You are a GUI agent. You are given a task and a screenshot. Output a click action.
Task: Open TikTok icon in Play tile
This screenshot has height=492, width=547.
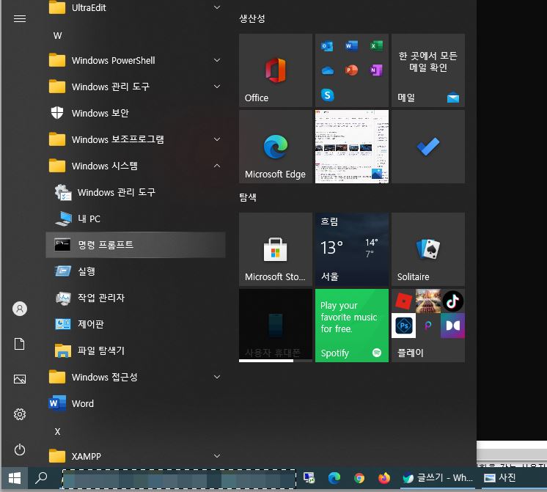coord(452,301)
